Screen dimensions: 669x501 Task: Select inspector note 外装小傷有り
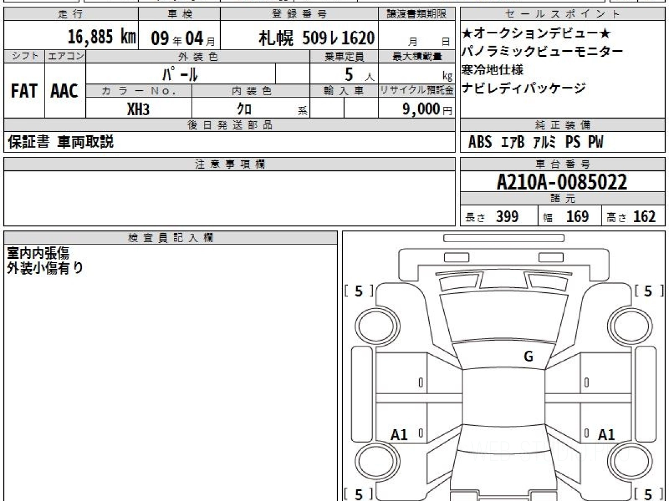pyautogui.click(x=45, y=268)
